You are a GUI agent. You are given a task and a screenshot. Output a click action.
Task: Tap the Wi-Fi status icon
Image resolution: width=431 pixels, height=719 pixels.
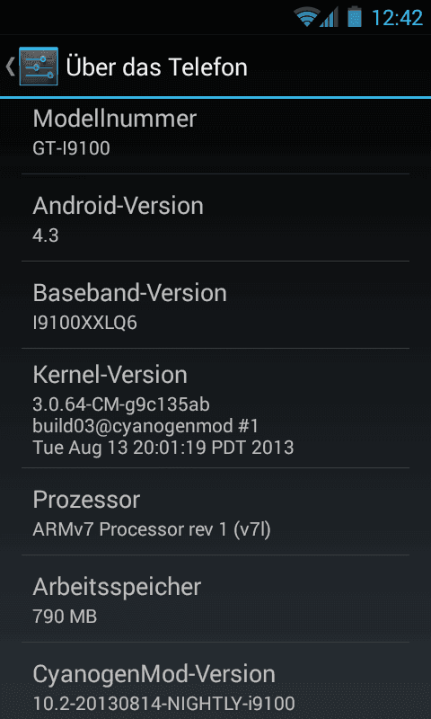306,18
